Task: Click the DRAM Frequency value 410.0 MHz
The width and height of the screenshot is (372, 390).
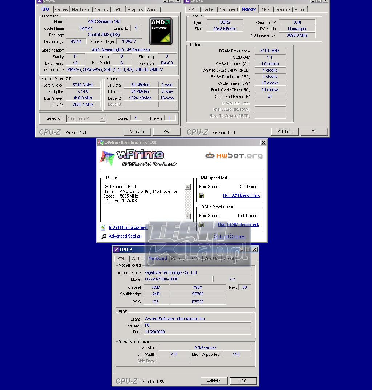Action: coord(270,51)
